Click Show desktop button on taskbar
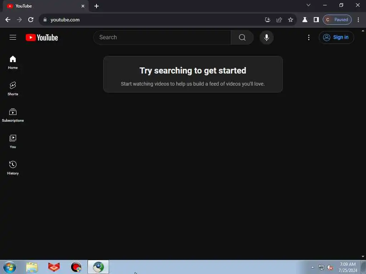 click(363, 267)
